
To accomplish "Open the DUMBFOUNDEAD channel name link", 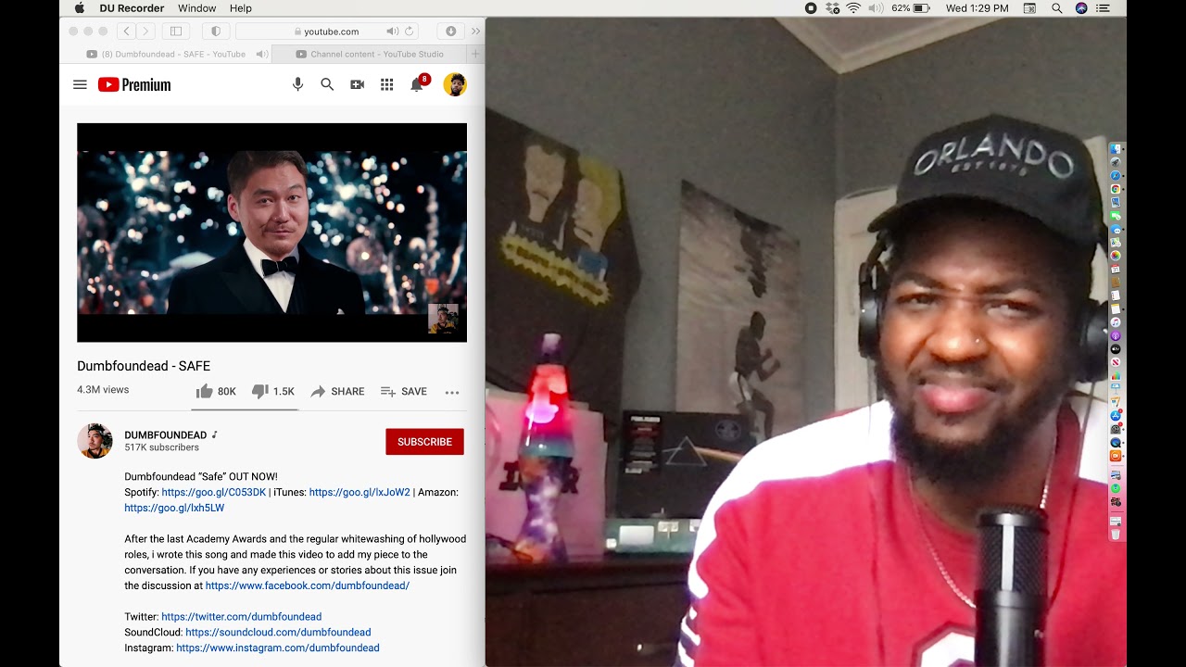I will [166, 434].
